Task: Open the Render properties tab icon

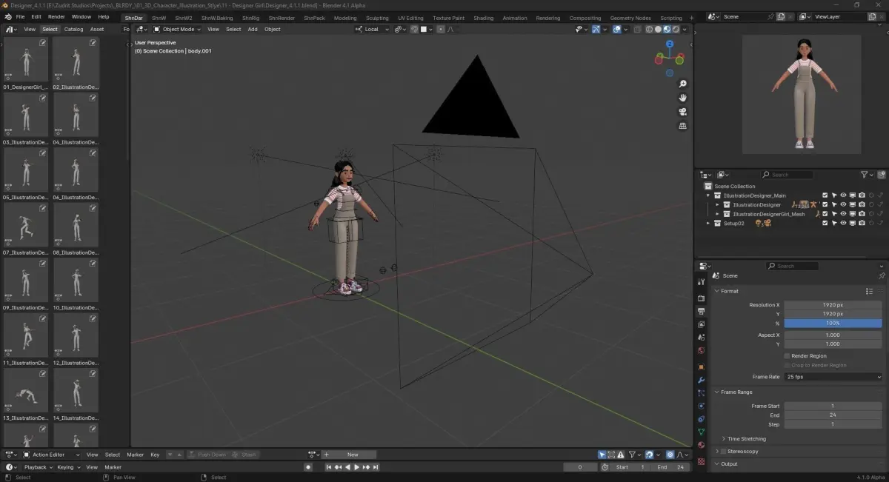Action: pyautogui.click(x=702, y=298)
